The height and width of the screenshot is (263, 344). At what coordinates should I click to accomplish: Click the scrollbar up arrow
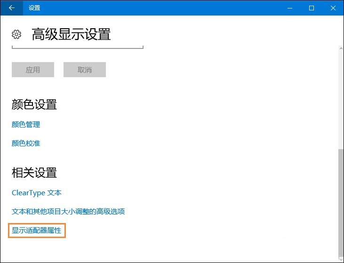click(x=341, y=48)
